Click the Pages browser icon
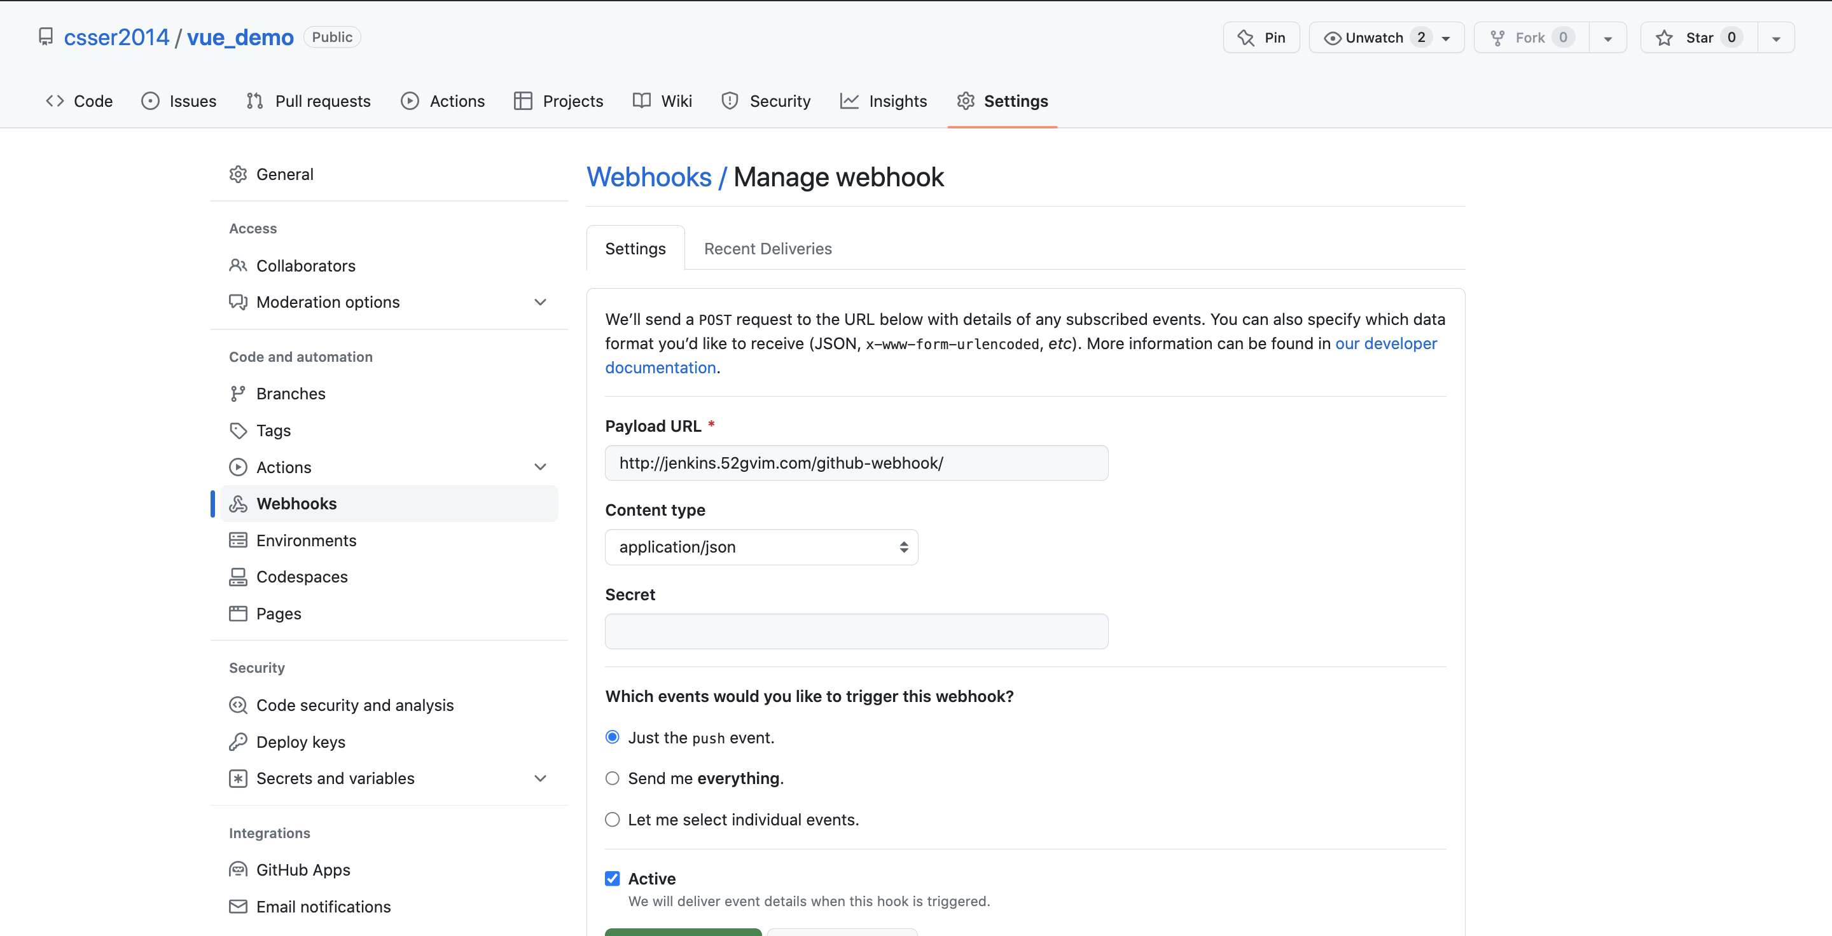Image resolution: width=1832 pixels, height=936 pixels. point(239,614)
